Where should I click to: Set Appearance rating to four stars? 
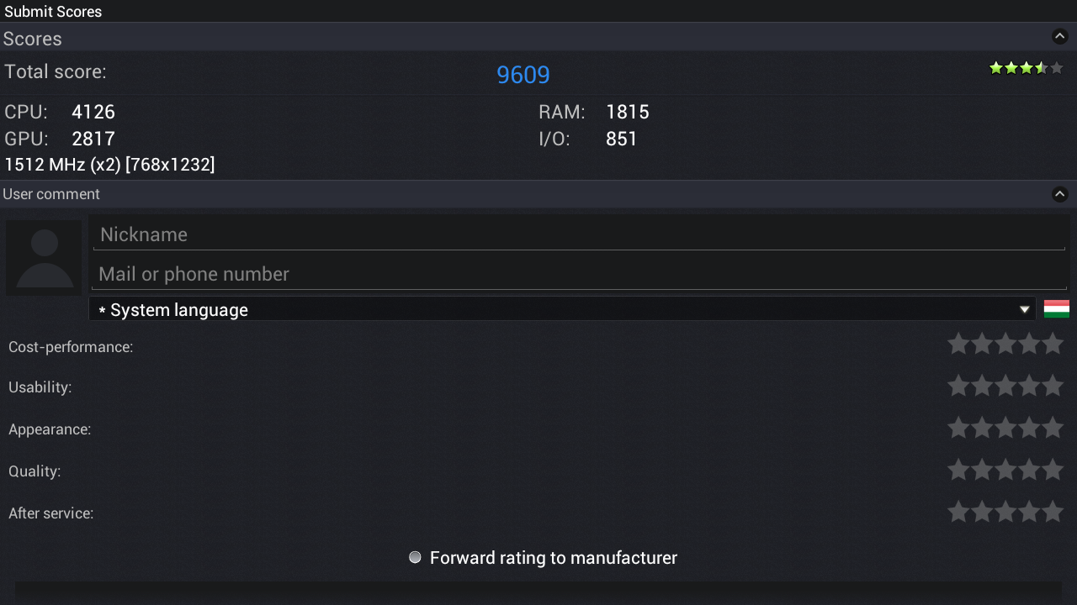[1029, 428]
